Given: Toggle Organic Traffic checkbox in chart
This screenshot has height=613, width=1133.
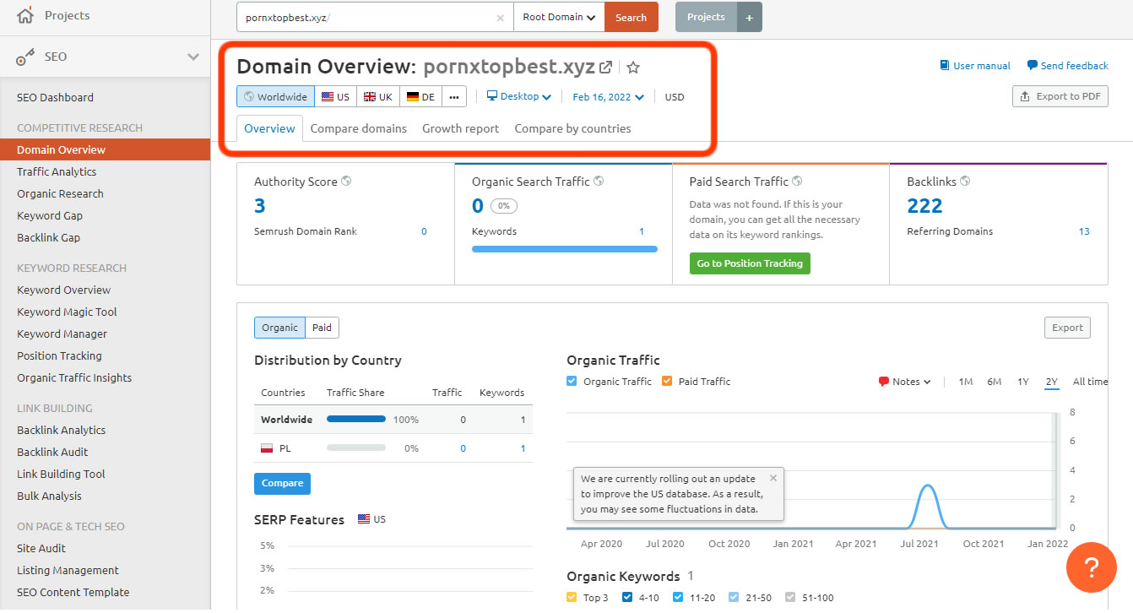Looking at the screenshot, I should pos(572,381).
